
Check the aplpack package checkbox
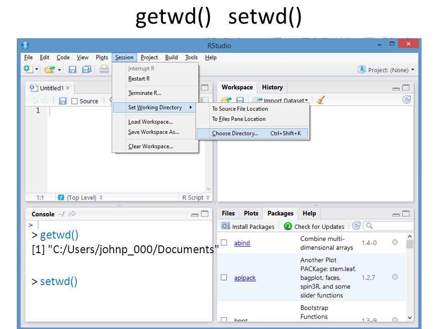pos(224,277)
